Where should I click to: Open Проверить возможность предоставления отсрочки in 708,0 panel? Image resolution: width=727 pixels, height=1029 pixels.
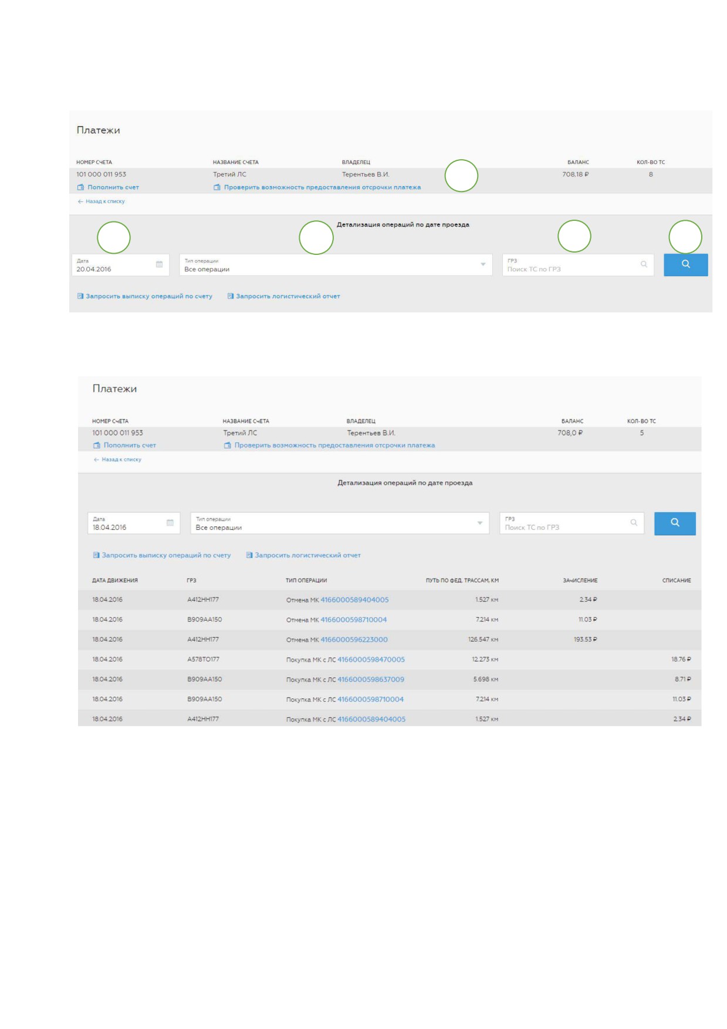(334, 445)
